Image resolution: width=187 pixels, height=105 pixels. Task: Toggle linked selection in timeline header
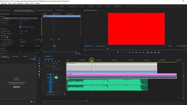pos(52,61)
